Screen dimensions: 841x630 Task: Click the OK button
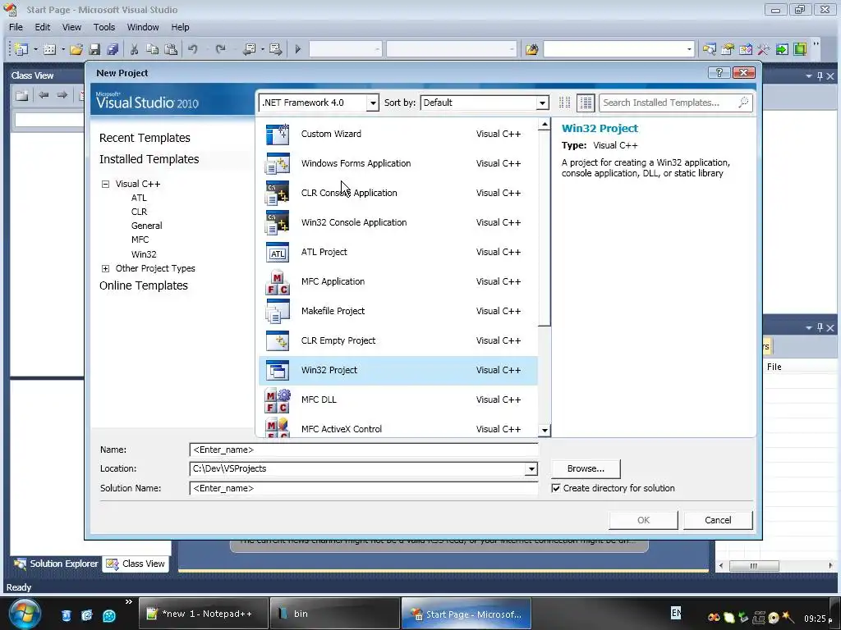643,520
